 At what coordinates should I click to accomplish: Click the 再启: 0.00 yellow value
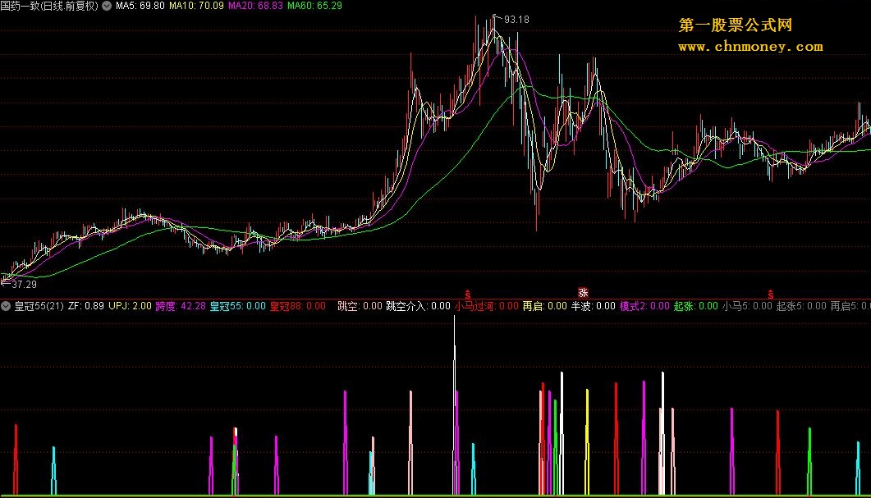[545, 306]
